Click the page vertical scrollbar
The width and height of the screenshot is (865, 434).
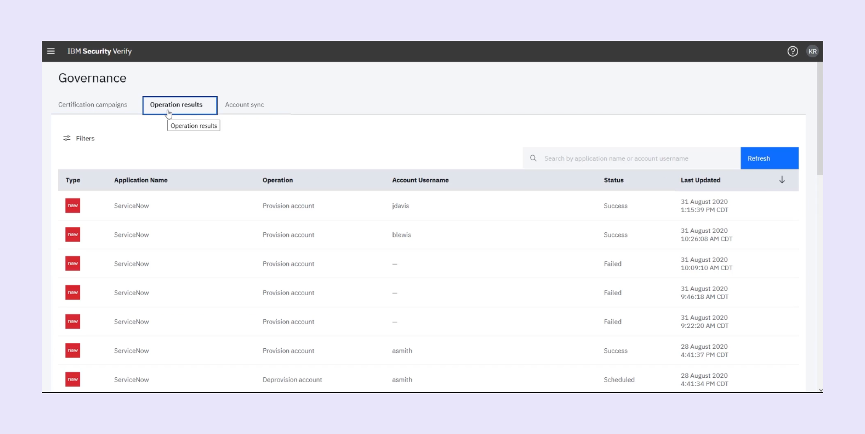(x=820, y=118)
